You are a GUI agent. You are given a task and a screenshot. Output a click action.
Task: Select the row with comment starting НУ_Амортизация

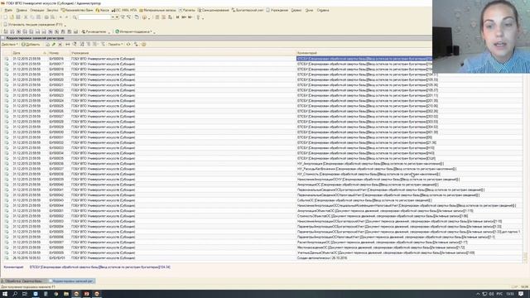[x=262, y=164]
